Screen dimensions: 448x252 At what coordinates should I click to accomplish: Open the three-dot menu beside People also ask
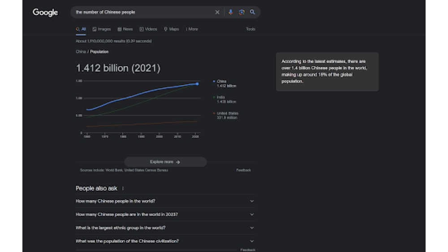(x=123, y=188)
